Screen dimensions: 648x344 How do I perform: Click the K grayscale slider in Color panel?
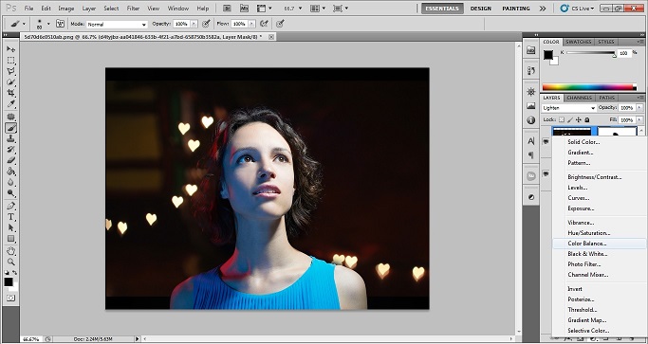click(x=591, y=53)
